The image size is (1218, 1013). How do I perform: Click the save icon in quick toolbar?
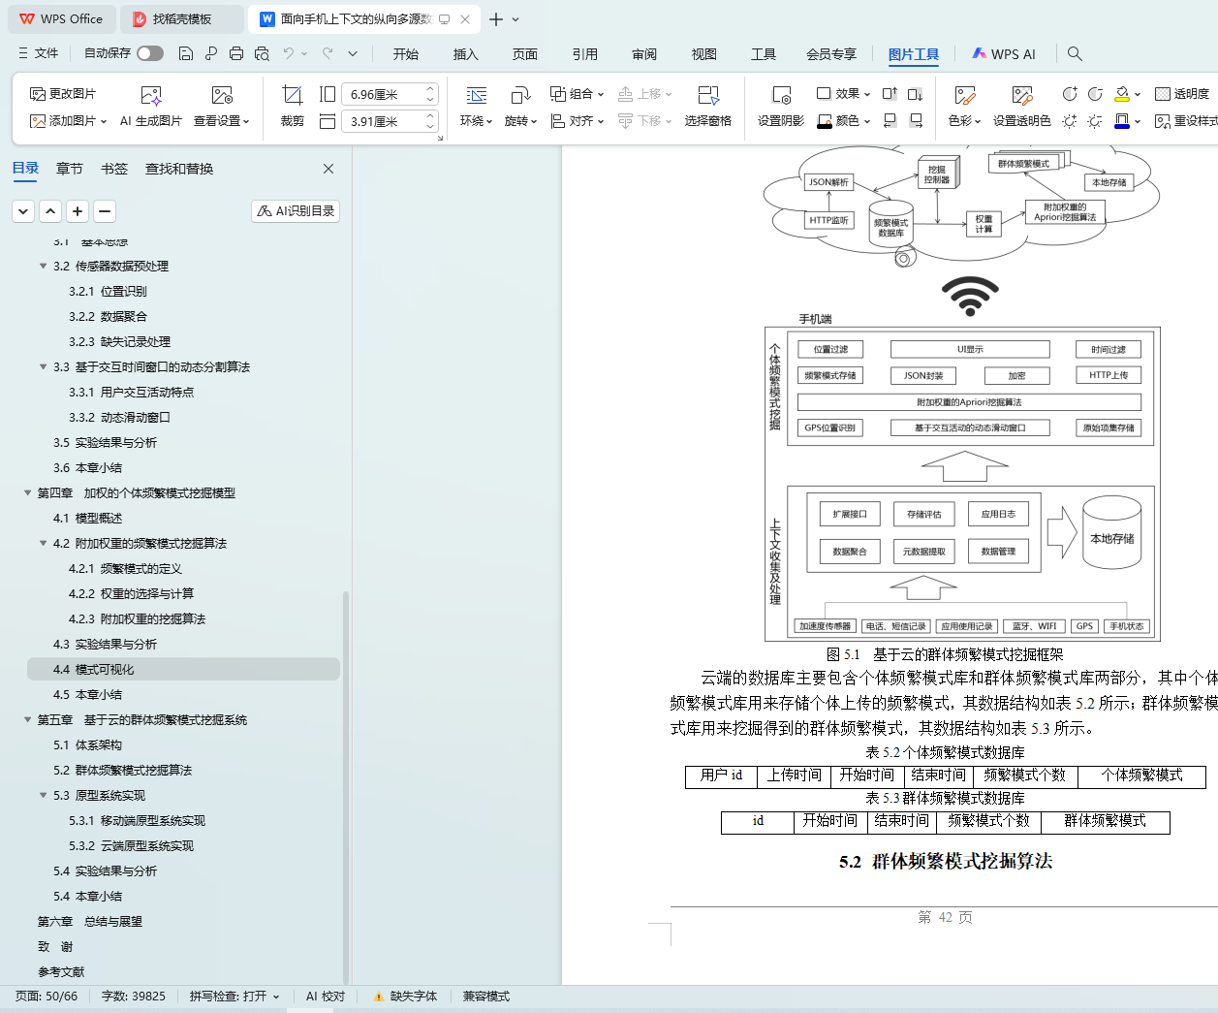[186, 54]
